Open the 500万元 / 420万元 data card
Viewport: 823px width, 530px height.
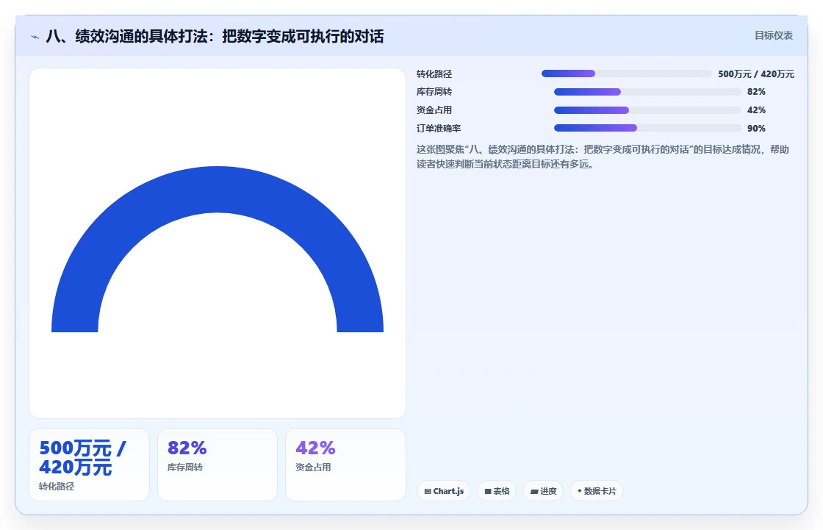click(x=89, y=465)
